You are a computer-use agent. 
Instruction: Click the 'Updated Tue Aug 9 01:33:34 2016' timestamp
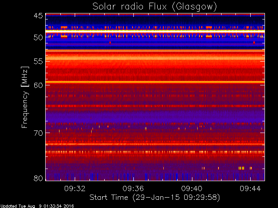click(x=37, y=206)
